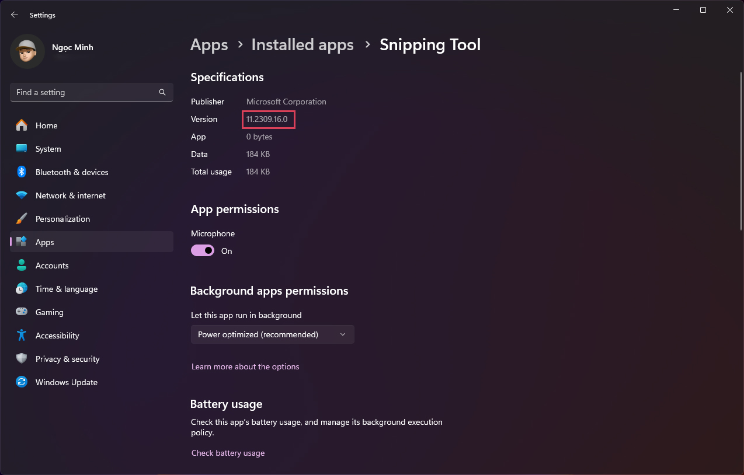This screenshot has height=475, width=744.
Task: Click the Battery usage heading
Action: click(227, 404)
